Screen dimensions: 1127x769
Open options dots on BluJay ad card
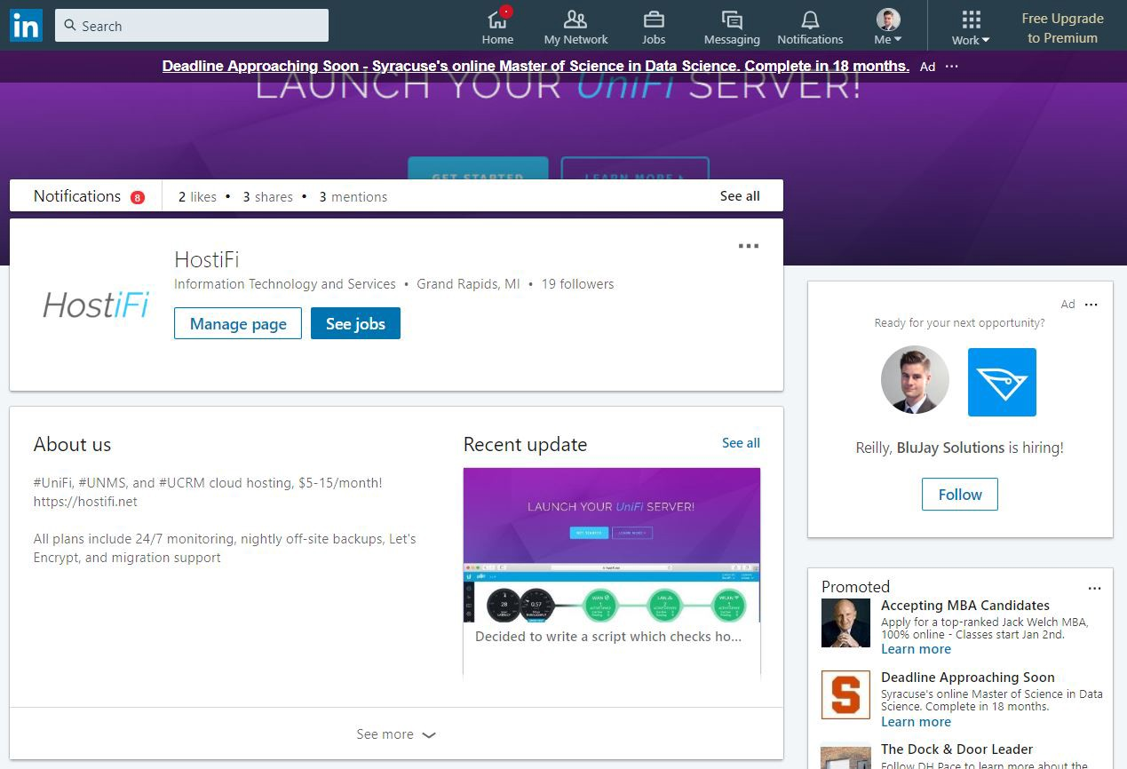[x=1091, y=305]
